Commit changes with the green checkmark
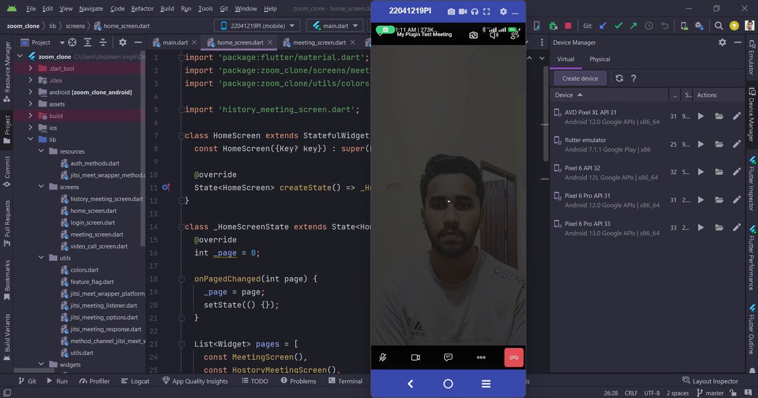The width and height of the screenshot is (758, 398). point(618,26)
